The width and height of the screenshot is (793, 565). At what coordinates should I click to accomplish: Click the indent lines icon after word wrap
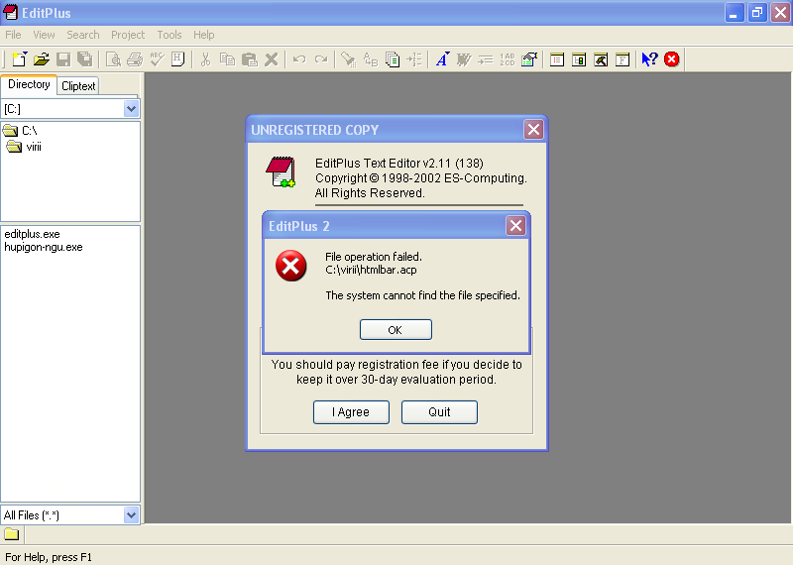486,59
